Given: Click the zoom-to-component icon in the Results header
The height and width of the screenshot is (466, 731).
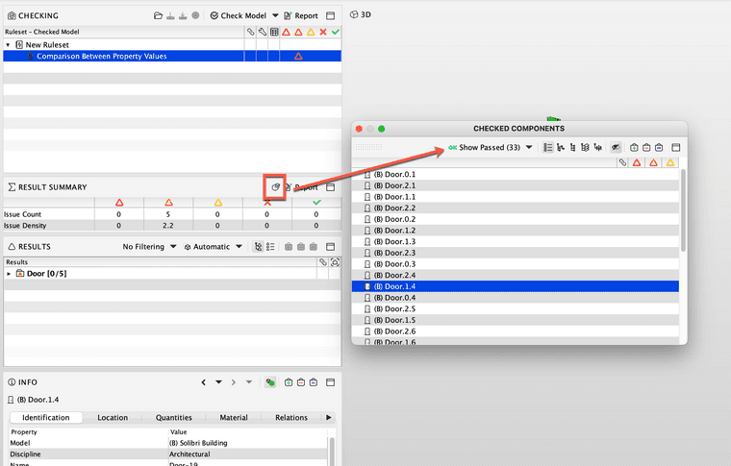Looking at the screenshot, I should pyautogui.click(x=335, y=262).
